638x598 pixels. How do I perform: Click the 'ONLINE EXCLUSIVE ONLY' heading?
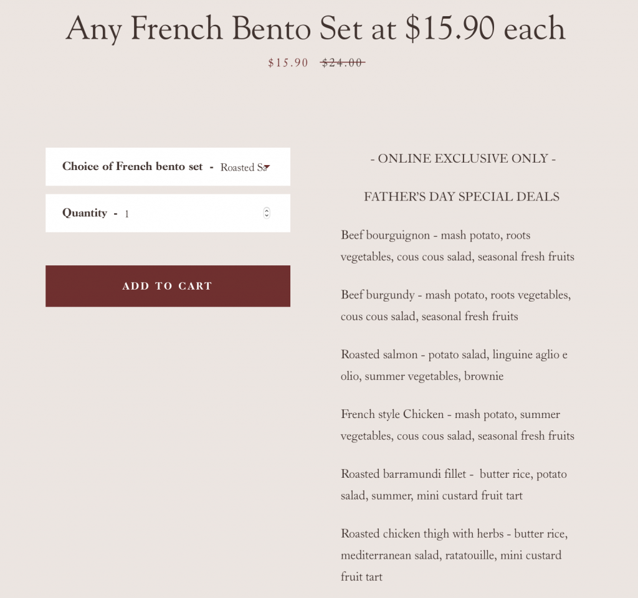click(462, 158)
